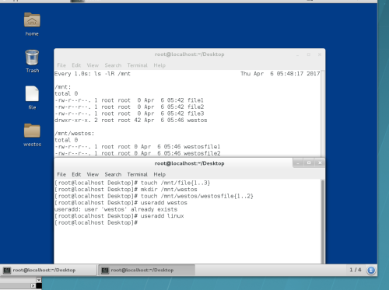Viewport: 389px width, 290px height.
Task: Click terminal icon of second taskbar entry
Action: tap(105, 271)
